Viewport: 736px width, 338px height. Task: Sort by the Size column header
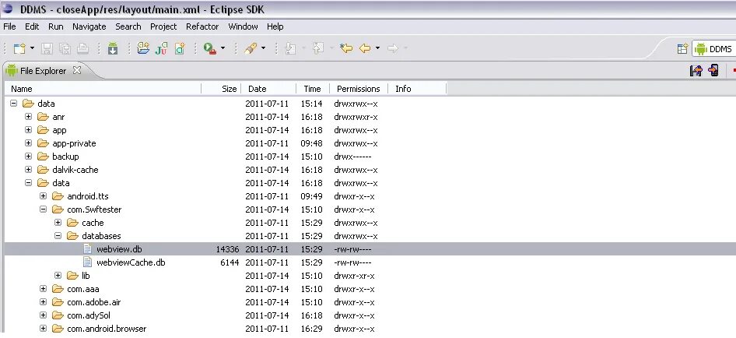coord(221,89)
